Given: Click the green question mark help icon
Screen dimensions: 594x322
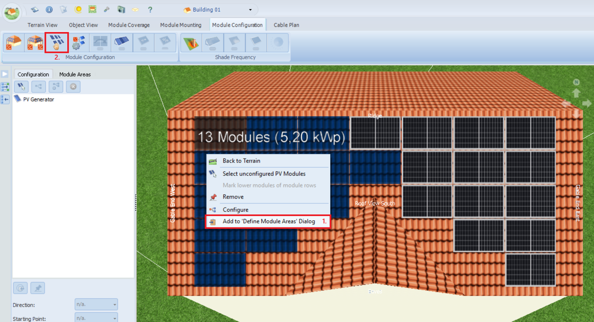Looking at the screenshot, I should 150,10.
